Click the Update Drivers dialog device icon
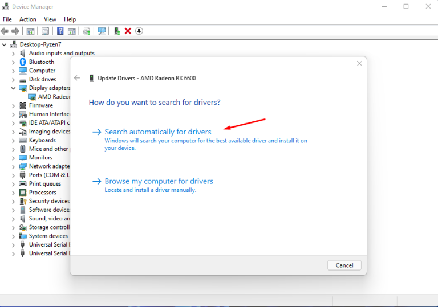438x307 pixels. 91,78
